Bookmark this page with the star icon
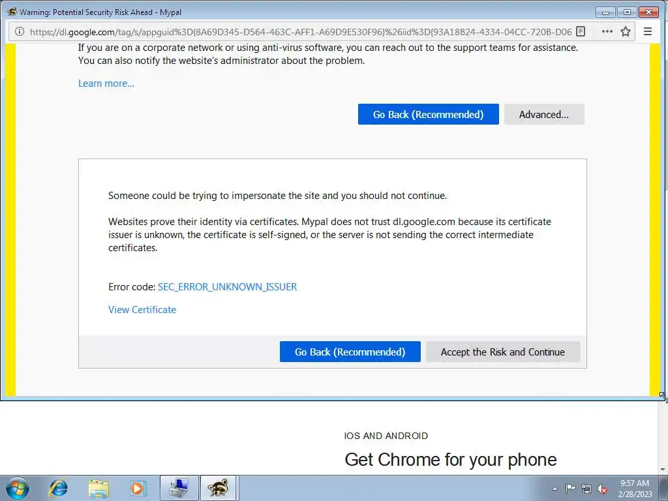The width and height of the screenshot is (668, 501). [626, 31]
